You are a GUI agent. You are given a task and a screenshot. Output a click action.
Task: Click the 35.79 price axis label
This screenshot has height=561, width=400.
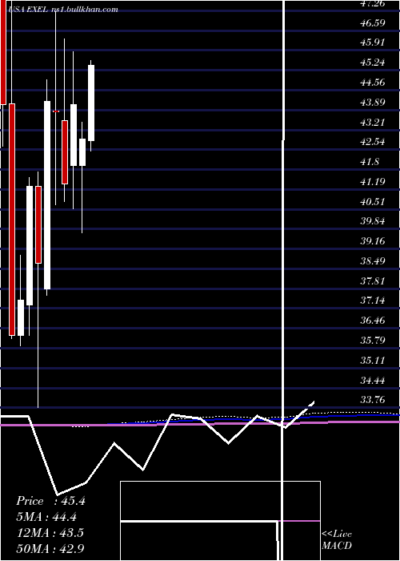click(373, 340)
